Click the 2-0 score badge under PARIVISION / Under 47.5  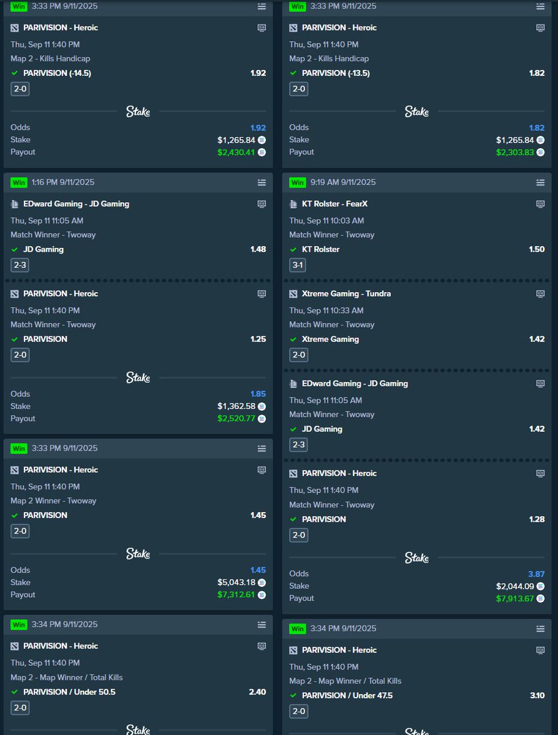click(298, 712)
